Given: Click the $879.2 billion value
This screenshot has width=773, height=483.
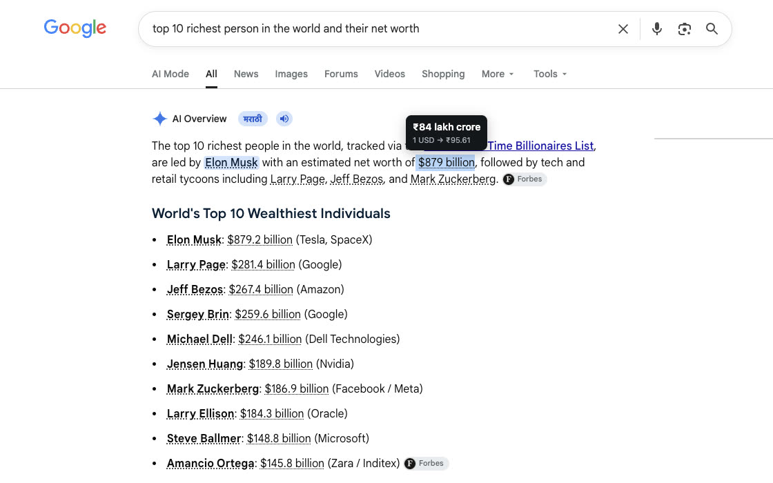Looking at the screenshot, I should tap(260, 240).
